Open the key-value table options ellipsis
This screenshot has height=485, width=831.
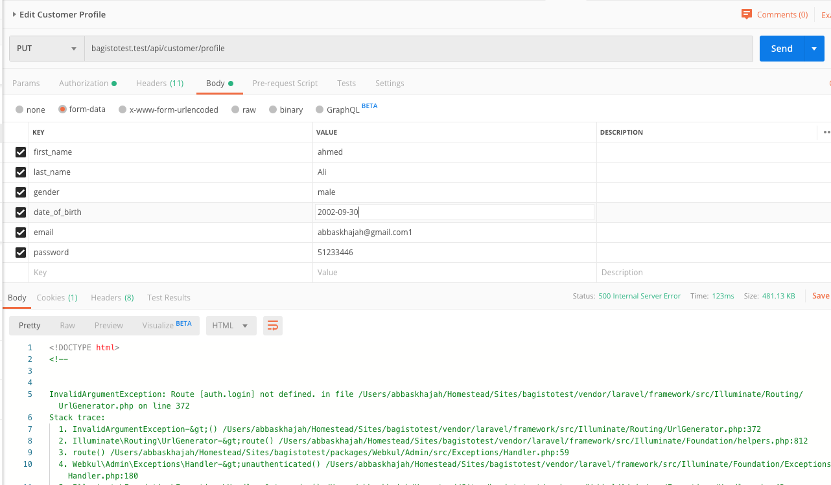tap(826, 132)
